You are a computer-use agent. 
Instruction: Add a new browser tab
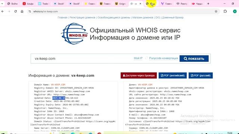(208, 4)
